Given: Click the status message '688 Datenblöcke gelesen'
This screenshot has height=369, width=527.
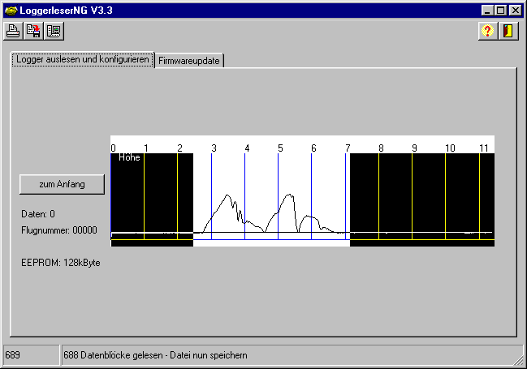Looking at the screenshot, I should click(x=155, y=355).
